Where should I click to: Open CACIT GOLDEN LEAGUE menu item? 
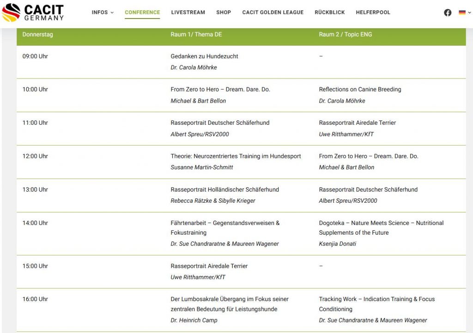tap(273, 12)
